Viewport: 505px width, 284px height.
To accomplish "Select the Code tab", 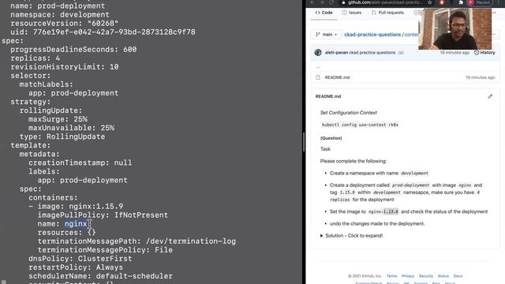I will (x=324, y=13).
